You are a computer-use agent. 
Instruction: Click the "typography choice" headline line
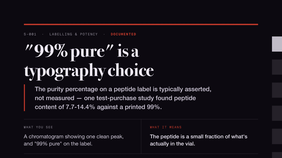click(89, 71)
